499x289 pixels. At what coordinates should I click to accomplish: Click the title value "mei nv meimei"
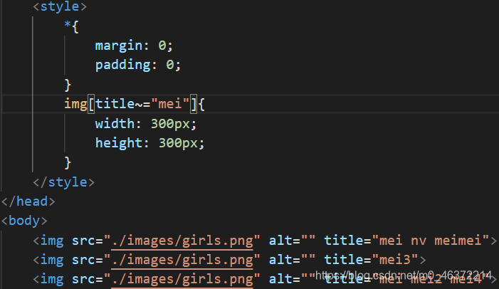coord(430,241)
